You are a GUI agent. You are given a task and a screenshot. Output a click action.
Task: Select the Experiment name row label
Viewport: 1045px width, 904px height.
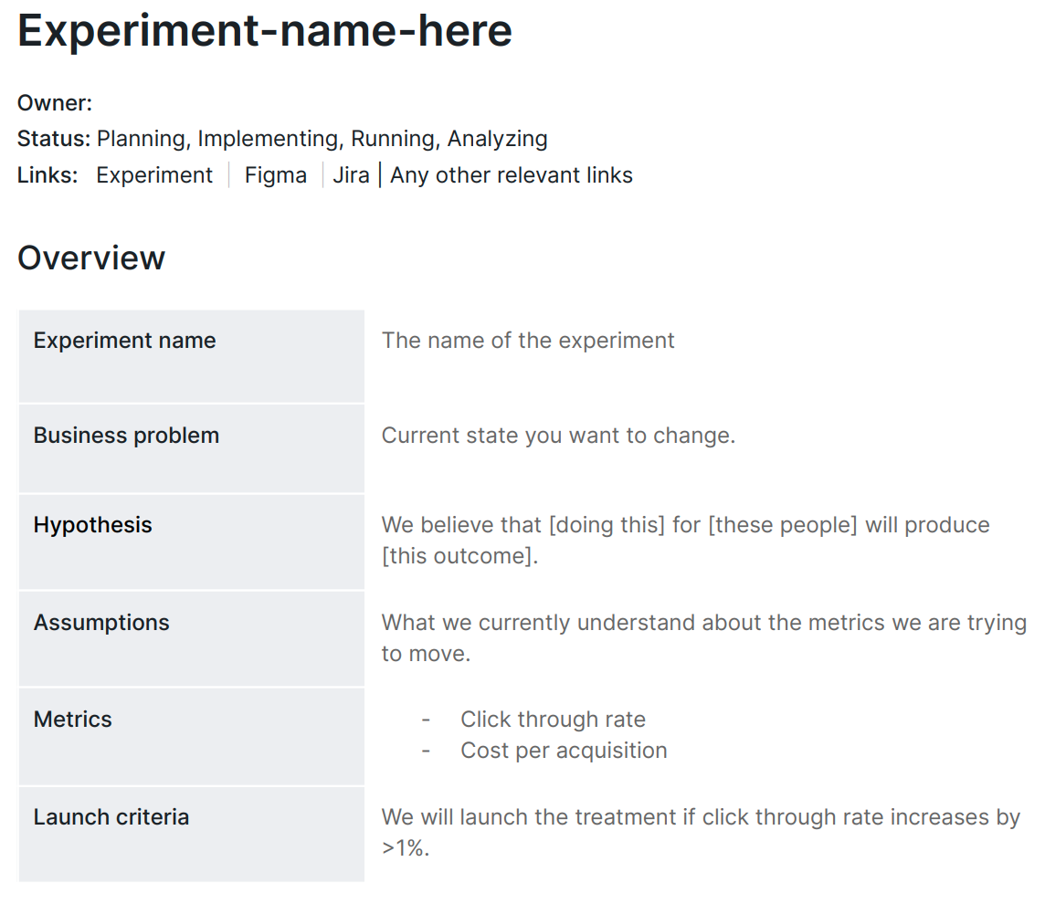click(x=124, y=341)
